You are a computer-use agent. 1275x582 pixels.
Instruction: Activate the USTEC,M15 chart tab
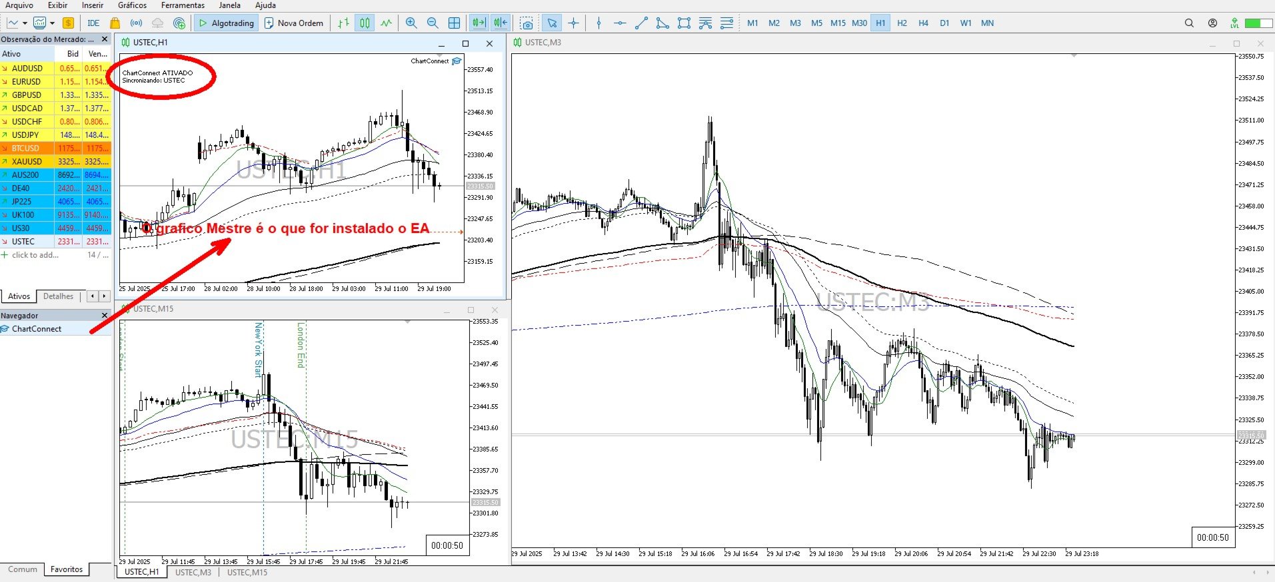pos(247,572)
